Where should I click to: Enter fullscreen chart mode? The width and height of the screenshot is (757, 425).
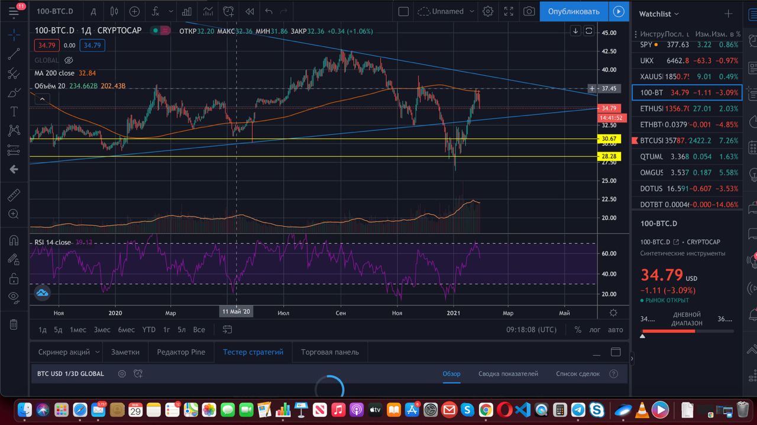508,11
